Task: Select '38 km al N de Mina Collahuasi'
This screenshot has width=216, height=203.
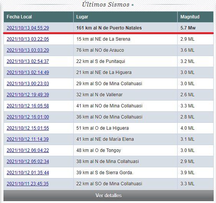Action: click(107, 162)
